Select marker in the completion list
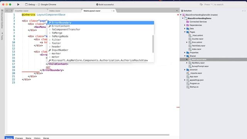This screenshot has width=247, height=139. pos(101,54)
